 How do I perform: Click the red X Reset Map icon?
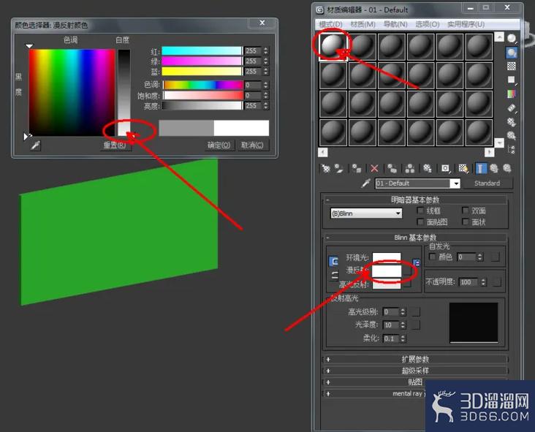coord(374,168)
